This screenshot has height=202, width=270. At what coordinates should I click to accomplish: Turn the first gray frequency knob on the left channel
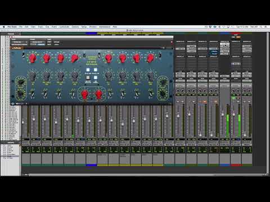click(x=33, y=76)
